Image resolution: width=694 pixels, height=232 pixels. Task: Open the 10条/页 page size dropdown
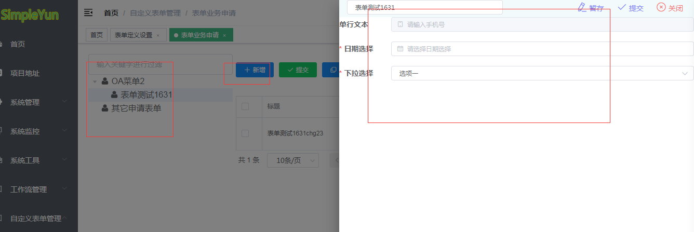[x=293, y=160]
